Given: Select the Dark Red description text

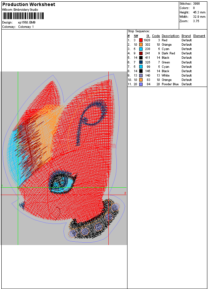Looking at the screenshot, I should coord(168,53).
